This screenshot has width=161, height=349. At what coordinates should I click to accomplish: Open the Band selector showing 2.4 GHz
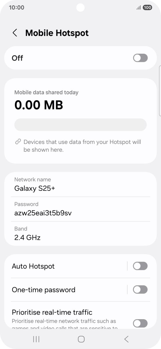coord(80,233)
